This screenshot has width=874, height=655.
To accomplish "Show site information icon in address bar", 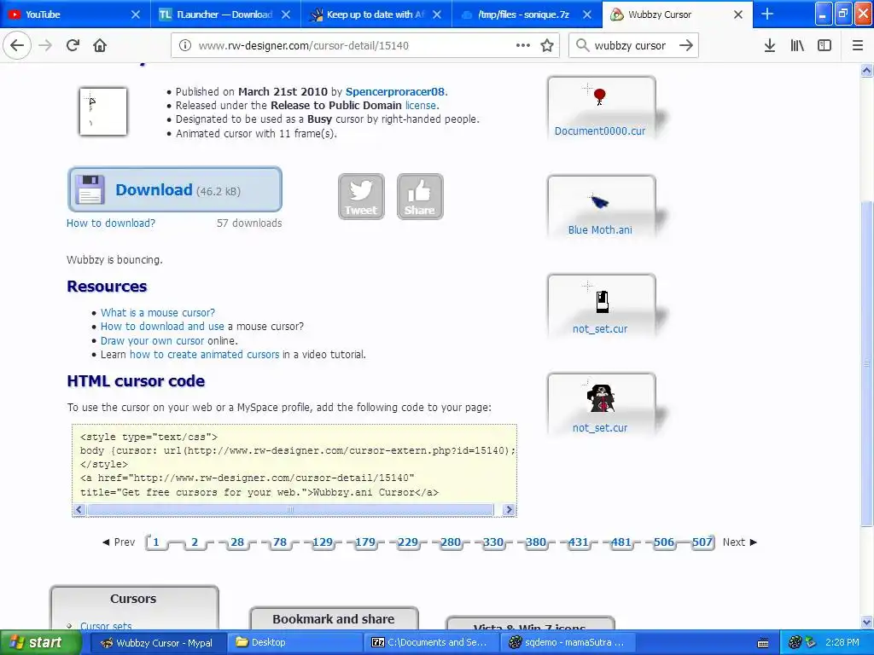I will coord(185,46).
